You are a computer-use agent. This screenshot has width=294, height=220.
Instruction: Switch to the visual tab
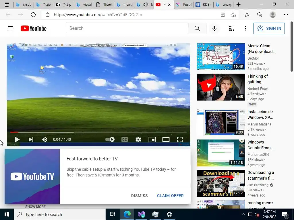[84, 5]
